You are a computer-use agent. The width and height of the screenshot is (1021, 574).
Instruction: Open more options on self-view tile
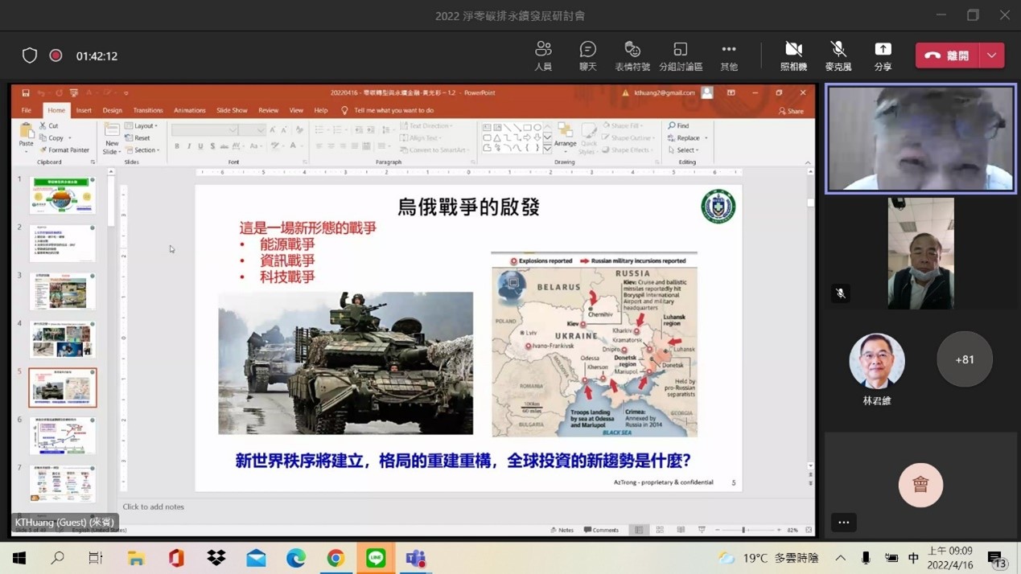click(x=843, y=522)
